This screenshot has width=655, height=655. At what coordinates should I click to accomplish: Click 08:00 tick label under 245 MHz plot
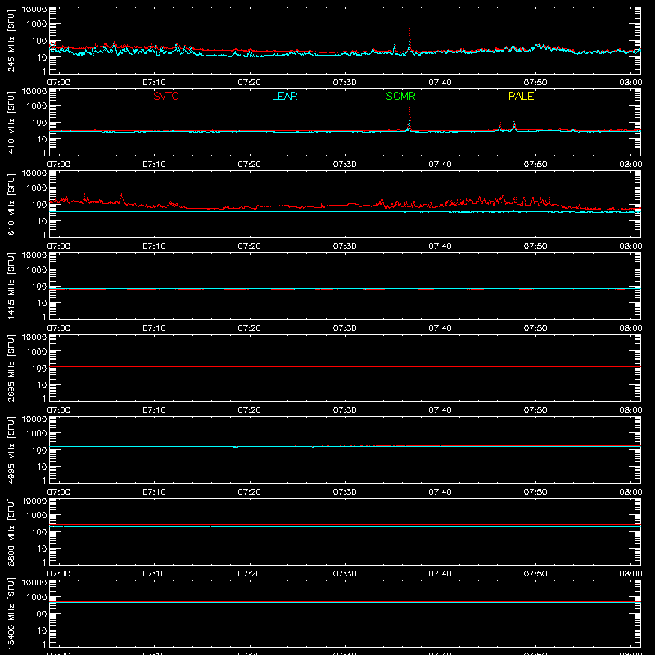(x=630, y=83)
